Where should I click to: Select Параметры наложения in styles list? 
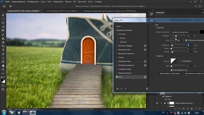coord(124,30)
